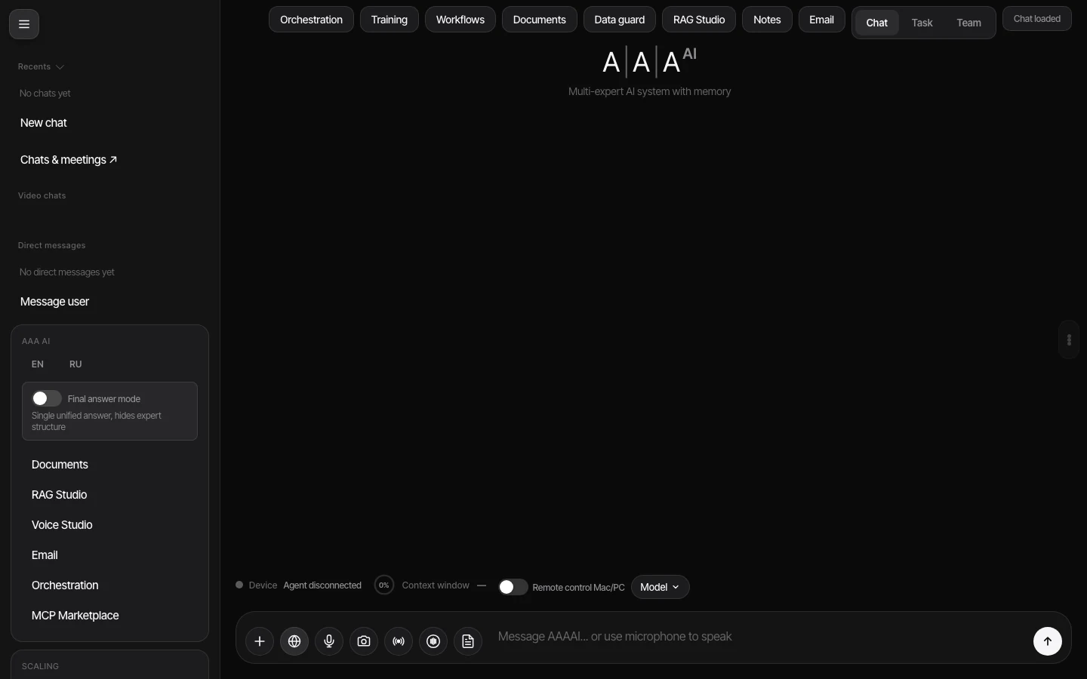Switch language to EN
The height and width of the screenshot is (679, 1087).
pyautogui.click(x=38, y=364)
